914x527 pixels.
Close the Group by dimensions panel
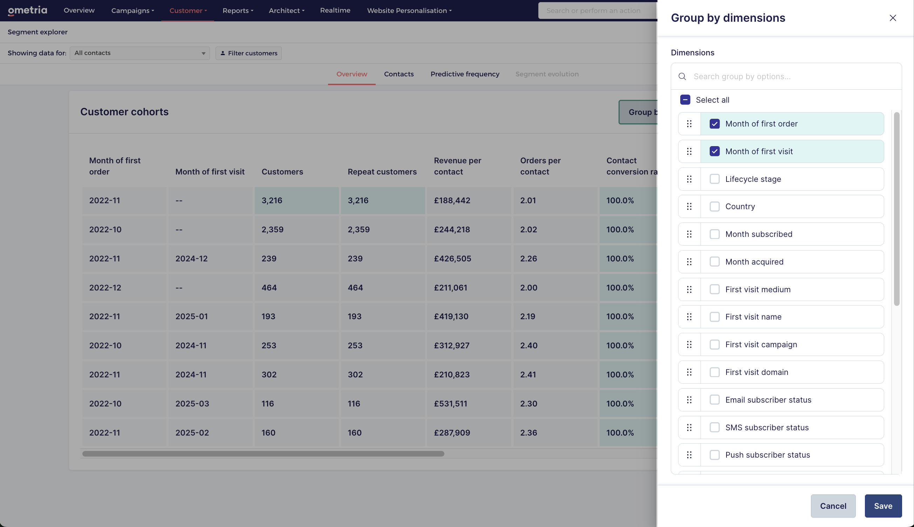(893, 18)
